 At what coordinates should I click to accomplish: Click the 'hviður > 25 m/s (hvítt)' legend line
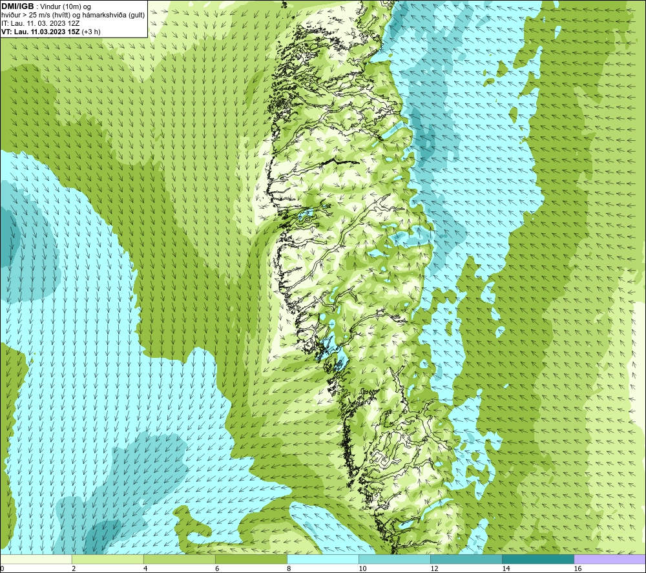[73, 15]
